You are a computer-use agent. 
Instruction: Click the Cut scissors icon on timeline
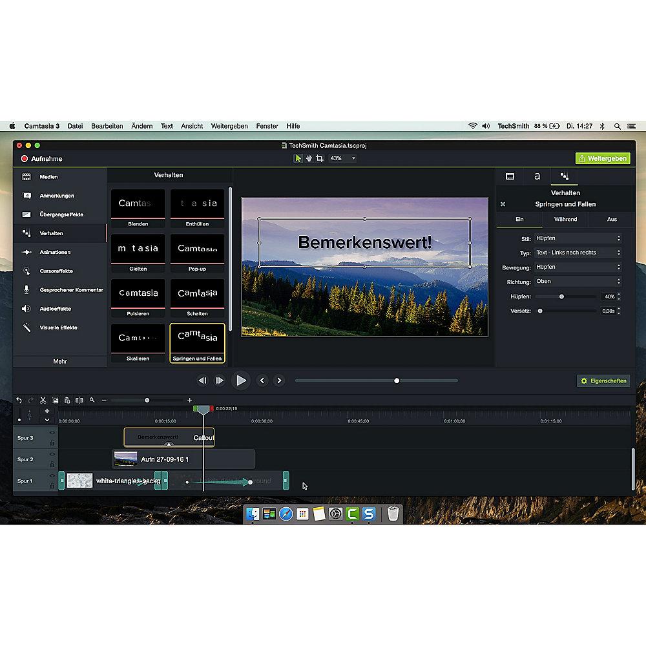43,401
